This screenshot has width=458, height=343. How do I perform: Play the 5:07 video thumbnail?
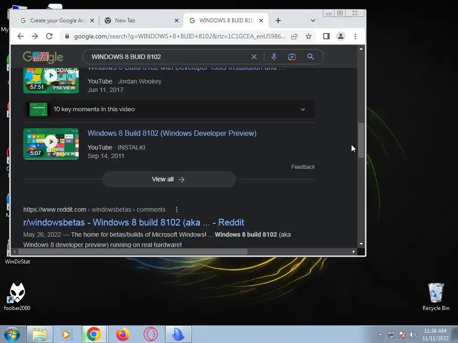[x=51, y=144]
